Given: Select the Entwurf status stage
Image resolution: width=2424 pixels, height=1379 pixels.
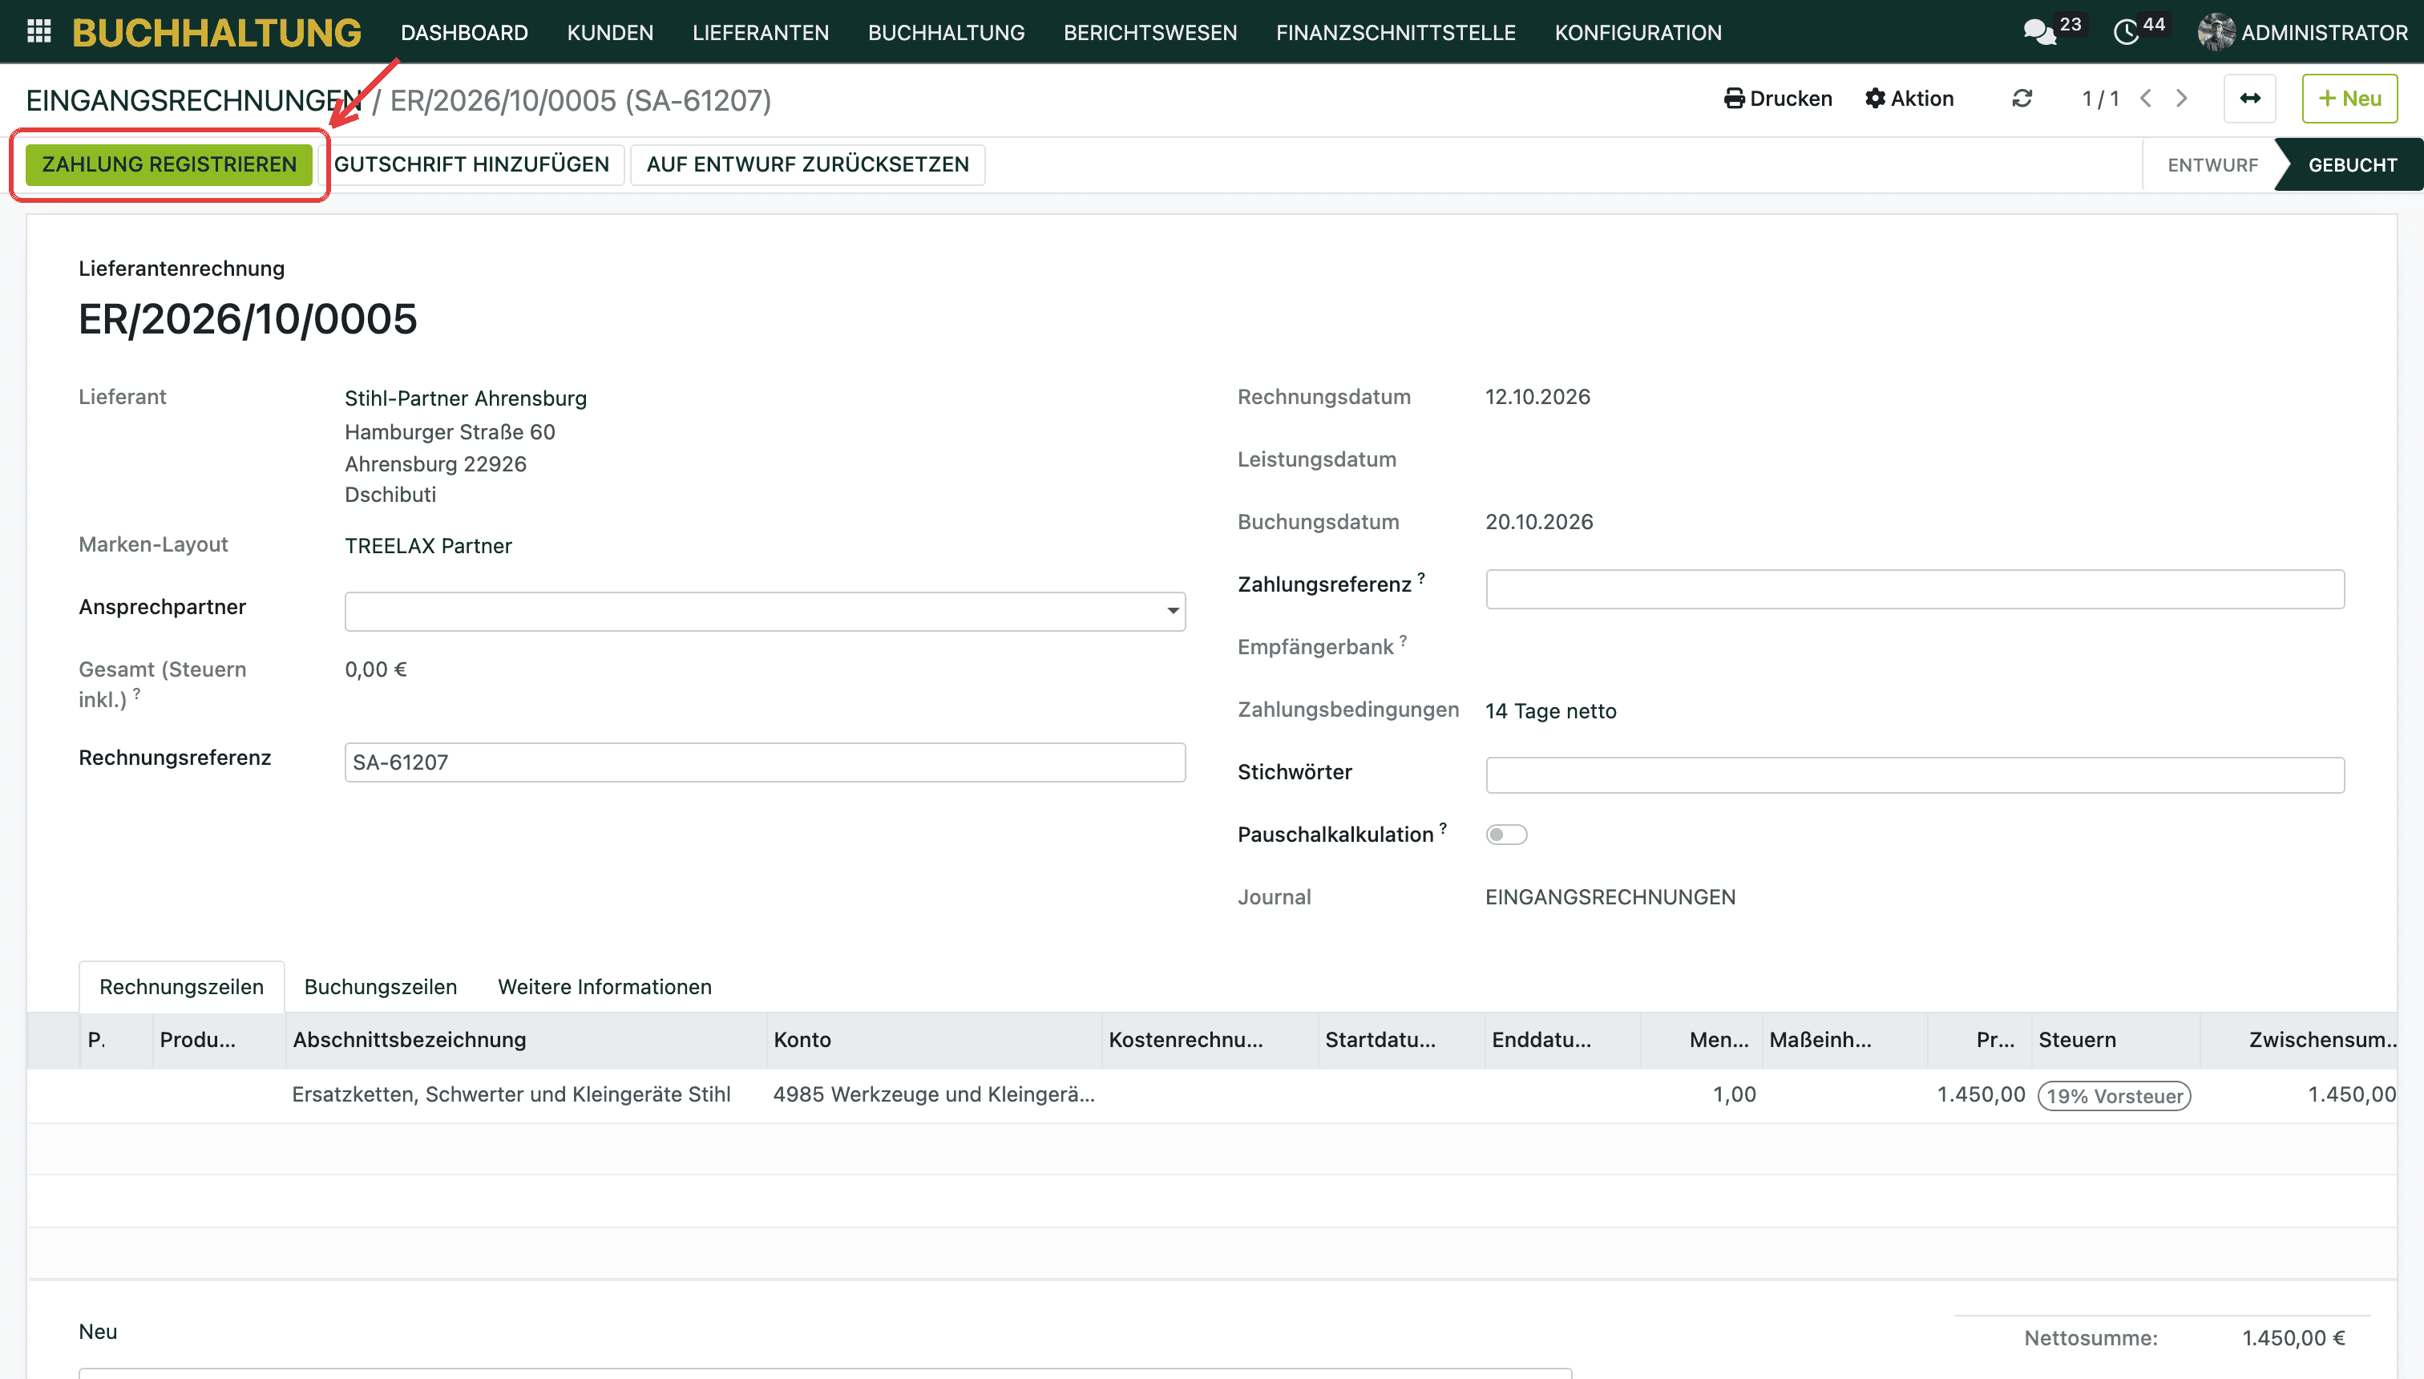Looking at the screenshot, I should [2212, 165].
